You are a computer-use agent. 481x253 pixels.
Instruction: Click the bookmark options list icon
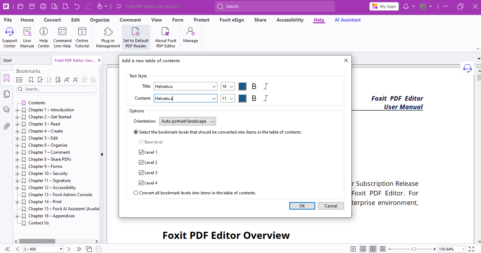coord(19,80)
